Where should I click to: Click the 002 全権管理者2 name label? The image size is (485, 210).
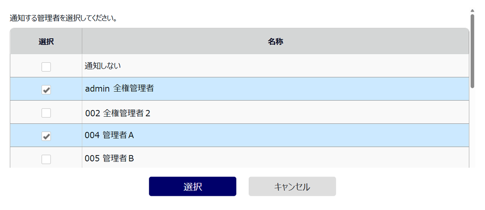pos(118,113)
